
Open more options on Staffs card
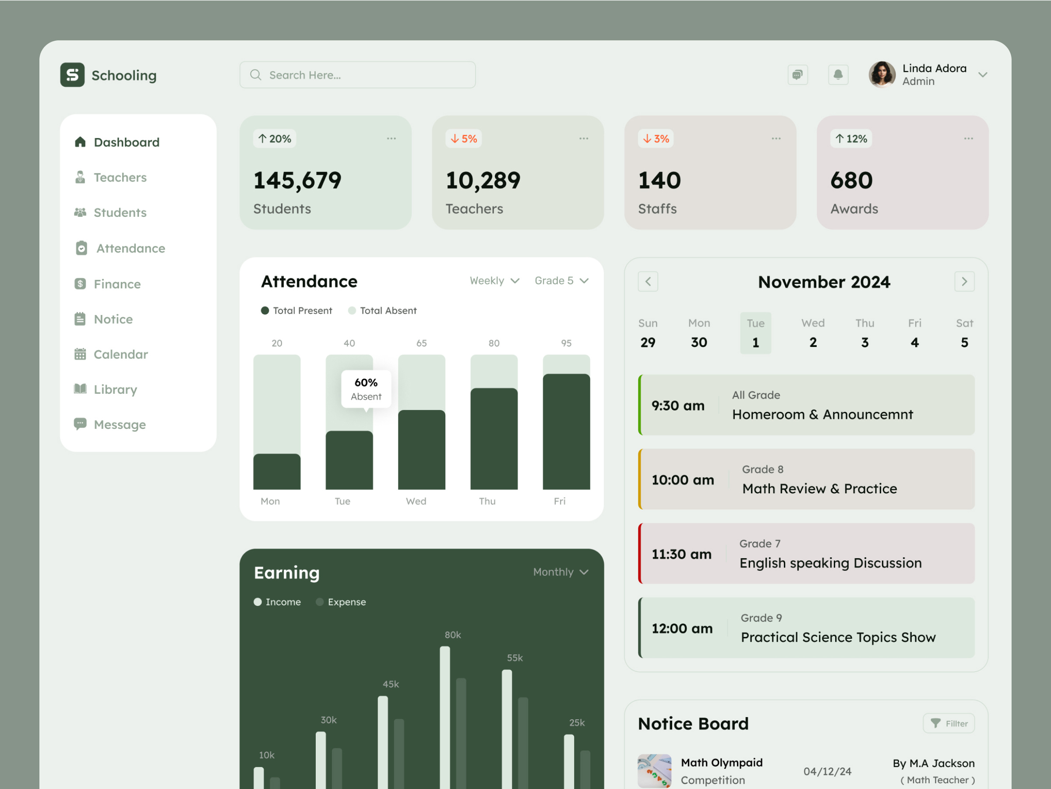776,138
